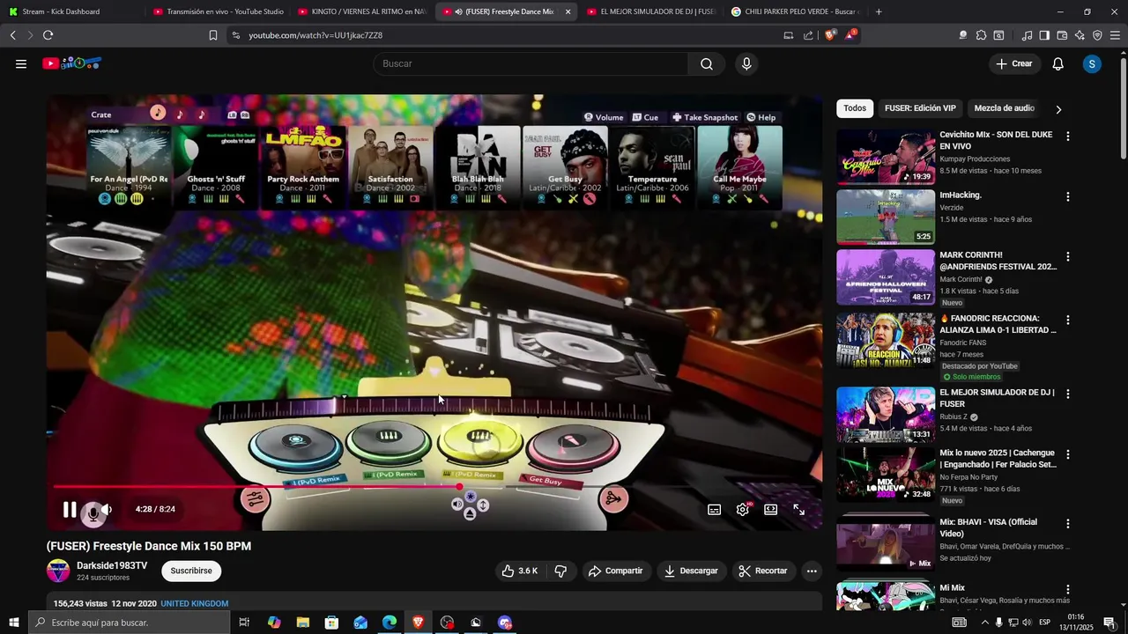Seek using the video progress bar scrubber

pos(459,486)
